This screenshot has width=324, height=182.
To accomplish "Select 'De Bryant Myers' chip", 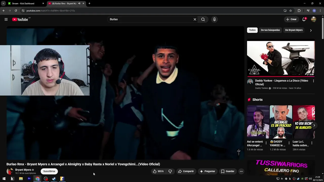I will (294, 30).
